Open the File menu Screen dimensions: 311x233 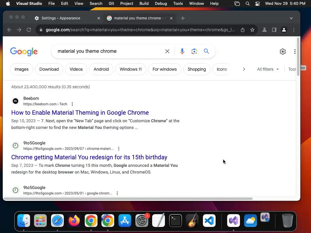[51, 3]
